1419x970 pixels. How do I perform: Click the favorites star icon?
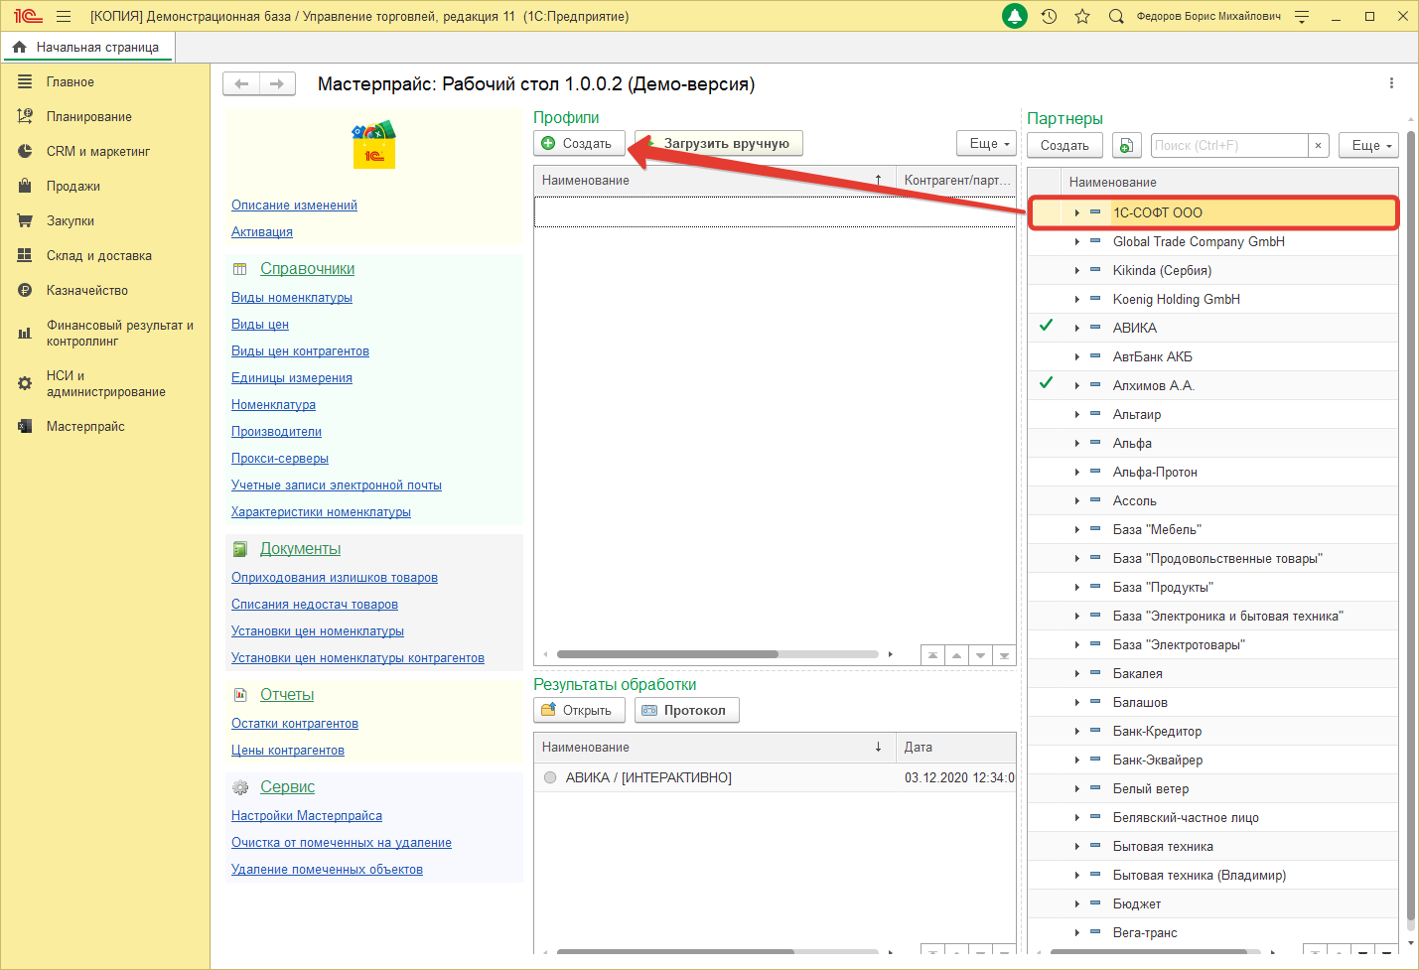coord(1082,16)
